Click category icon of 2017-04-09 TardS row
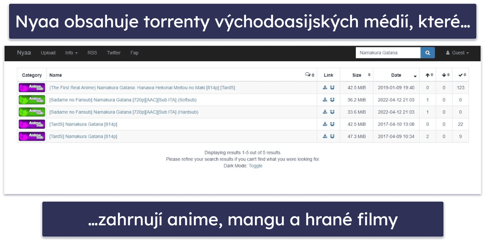The height and width of the screenshot is (241, 485). point(32,136)
